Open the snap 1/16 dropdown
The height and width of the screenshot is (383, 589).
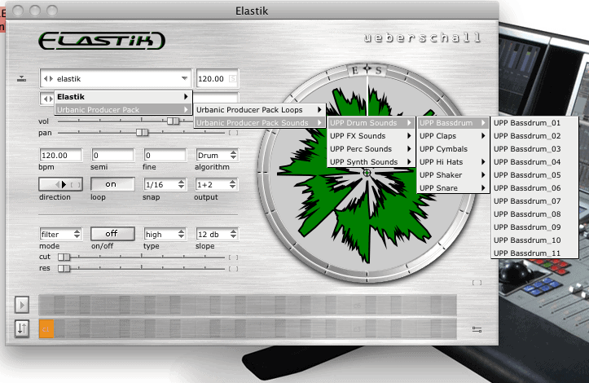click(x=165, y=184)
